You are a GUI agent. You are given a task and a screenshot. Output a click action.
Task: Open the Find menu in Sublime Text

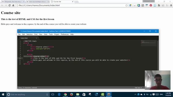(36, 34)
